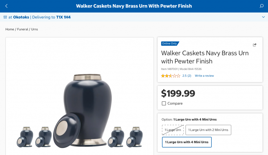Go back using the header arrow
Screen dimensions: 268x155
point(7,6)
